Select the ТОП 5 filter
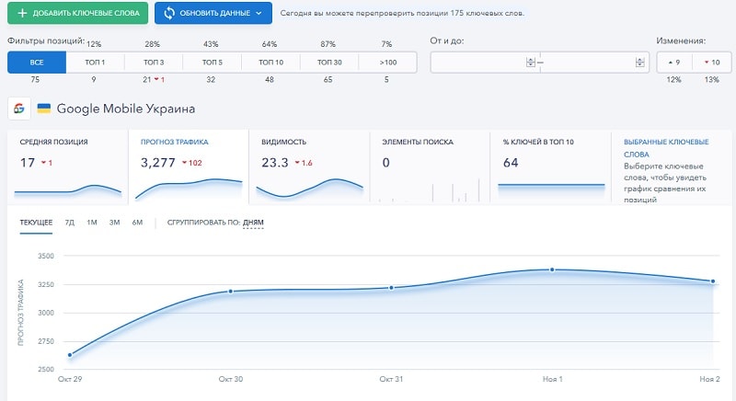This screenshot has width=736, height=401. [x=213, y=63]
